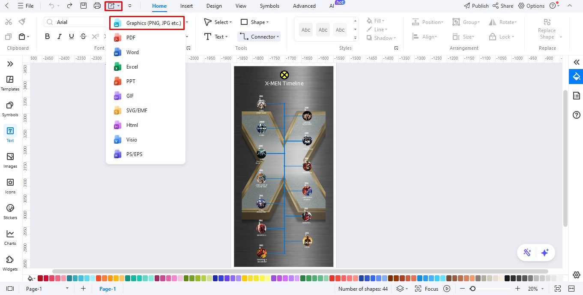Open the AI tab
583x295 pixels.
tap(332, 6)
